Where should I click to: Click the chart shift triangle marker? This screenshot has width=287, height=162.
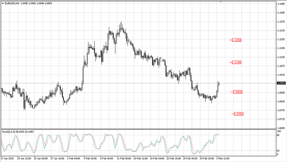click(x=221, y=2)
